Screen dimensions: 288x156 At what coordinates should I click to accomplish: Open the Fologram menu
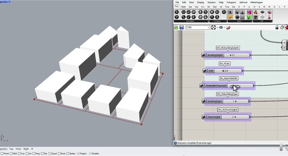click(x=231, y=2)
